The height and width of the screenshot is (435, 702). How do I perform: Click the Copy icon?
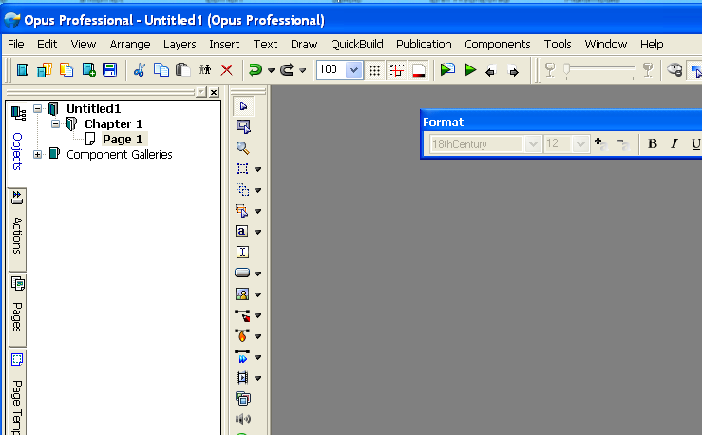pyautogui.click(x=161, y=70)
